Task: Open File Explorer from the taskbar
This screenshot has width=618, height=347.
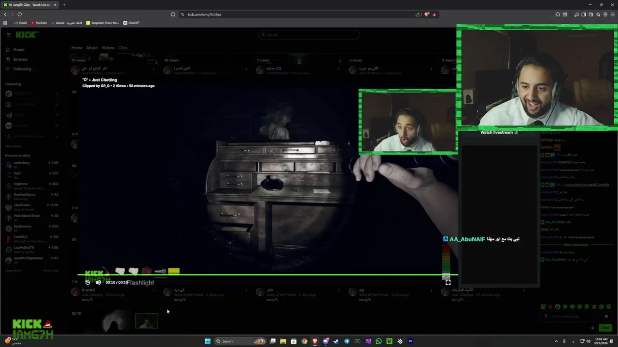Action: (x=283, y=341)
